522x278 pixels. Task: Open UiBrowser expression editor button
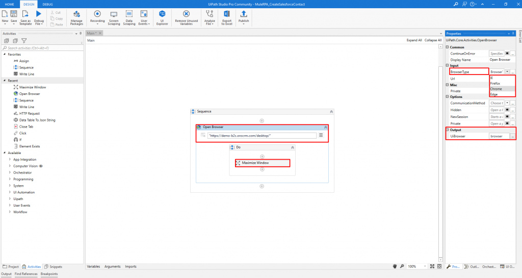[513, 136]
